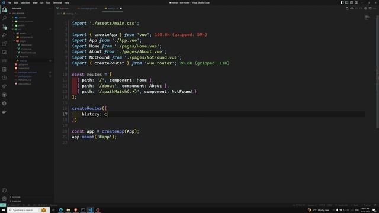379x213 pixels.
Task: Click the Windows taskbar search box
Action: tap(28, 210)
